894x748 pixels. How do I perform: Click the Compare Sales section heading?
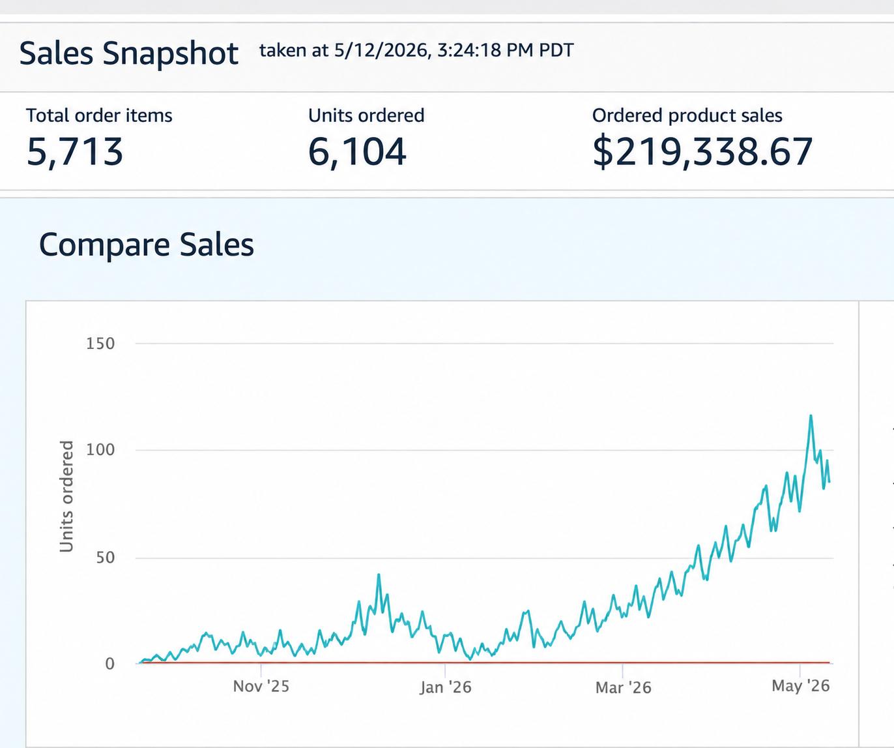(x=147, y=245)
